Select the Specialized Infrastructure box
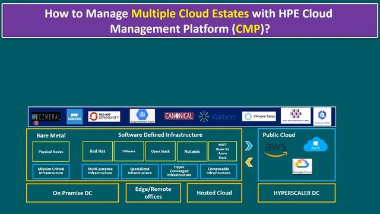This screenshot has width=380, height=214. point(140,171)
